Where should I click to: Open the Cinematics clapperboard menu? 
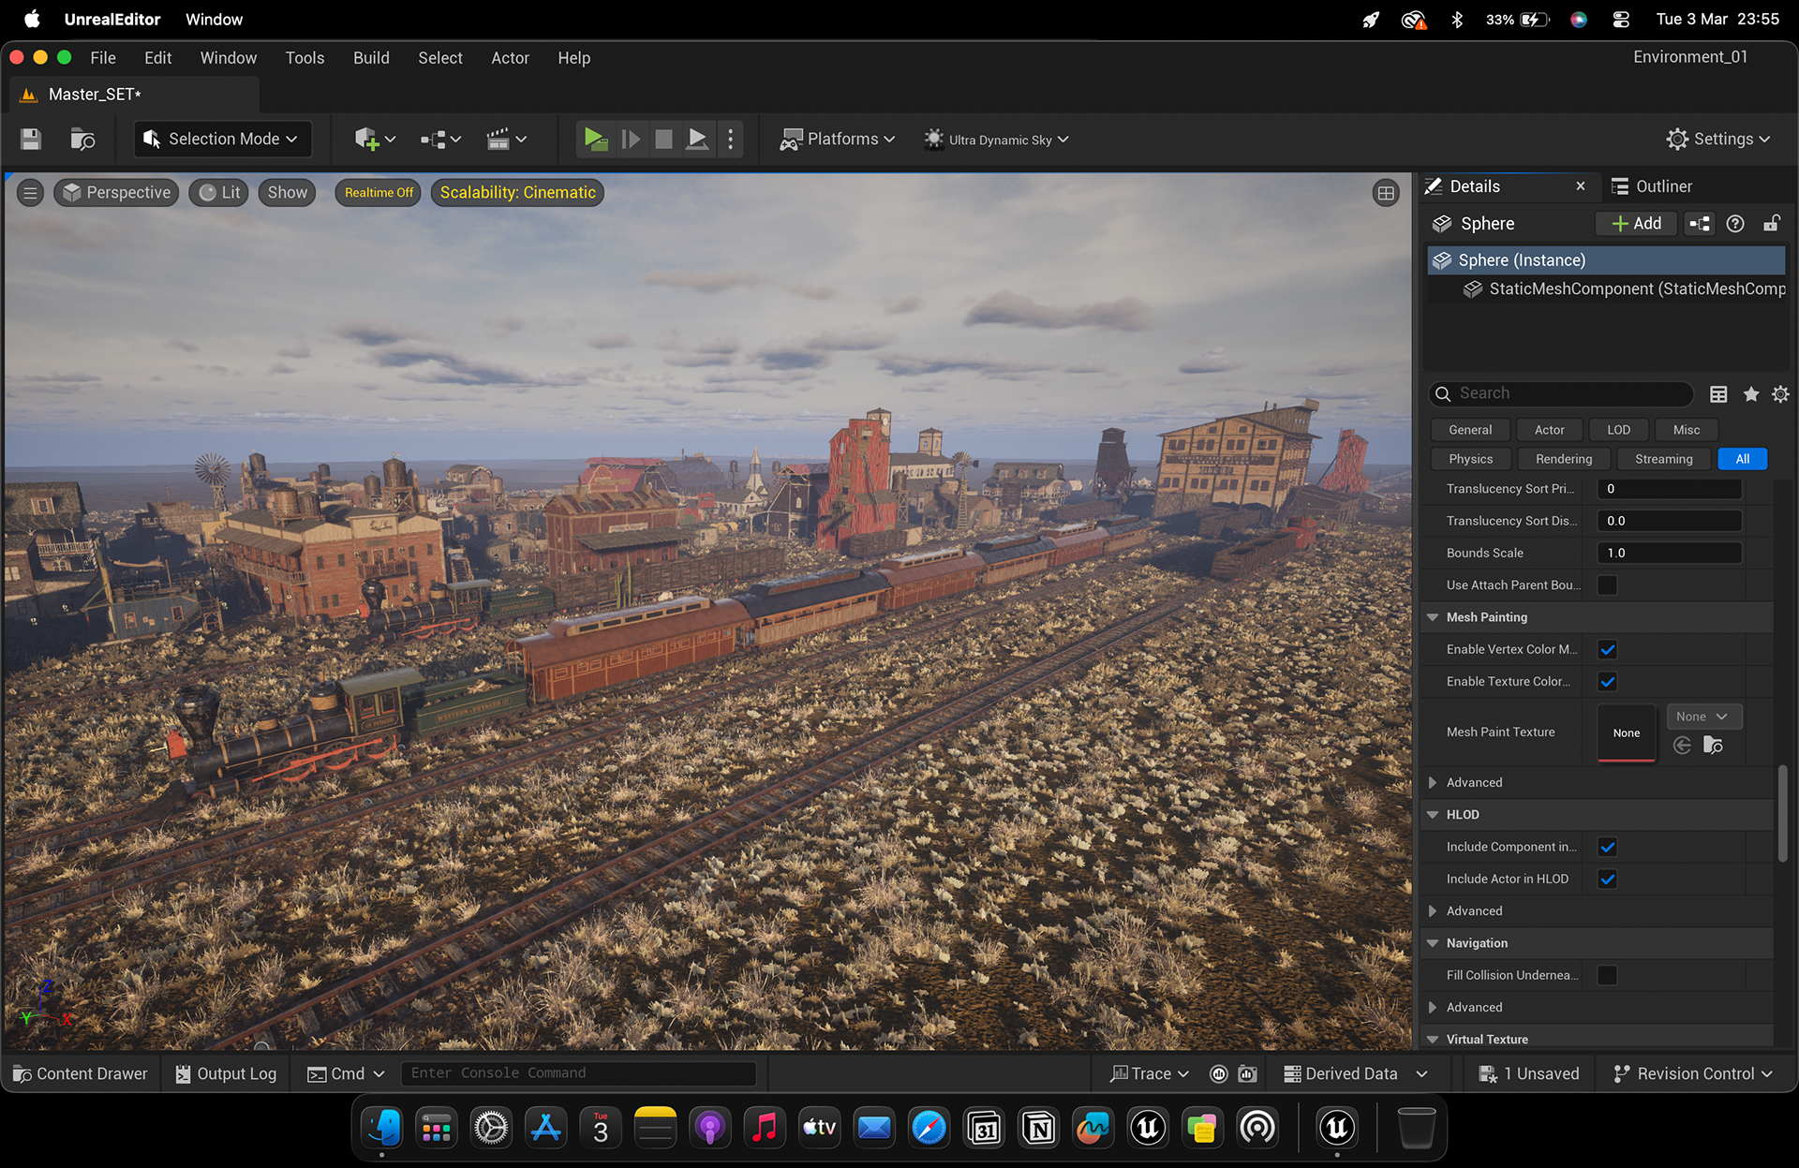(507, 140)
